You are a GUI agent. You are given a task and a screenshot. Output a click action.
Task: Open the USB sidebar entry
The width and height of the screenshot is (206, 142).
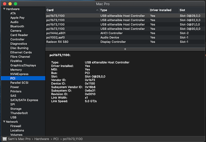(13, 117)
